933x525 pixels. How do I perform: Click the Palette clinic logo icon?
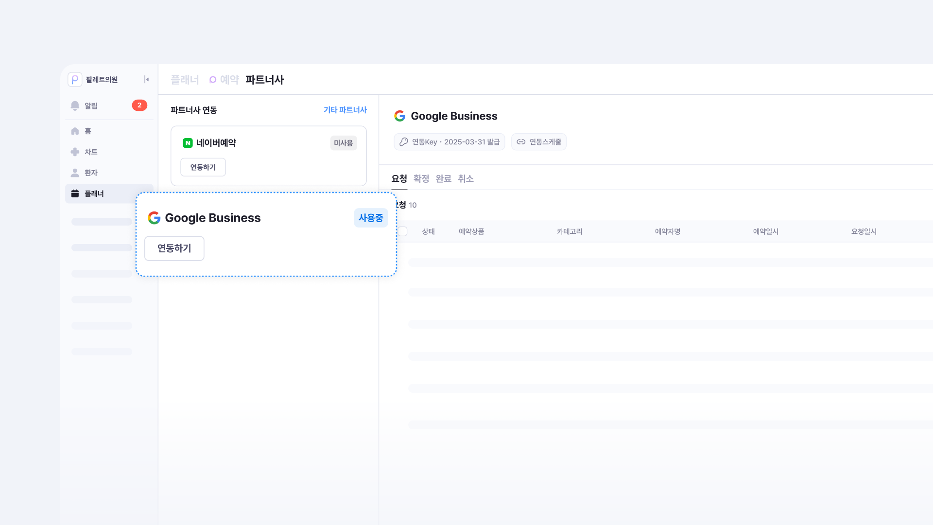click(75, 79)
